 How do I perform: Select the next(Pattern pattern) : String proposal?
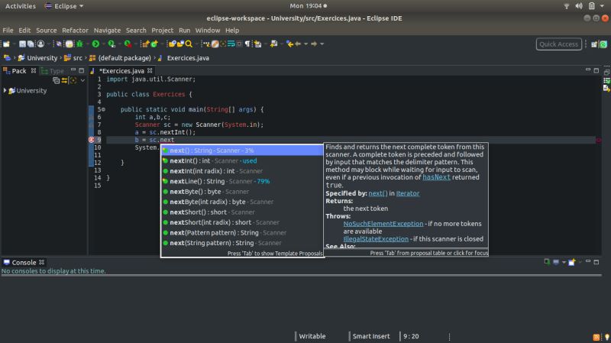point(242,232)
